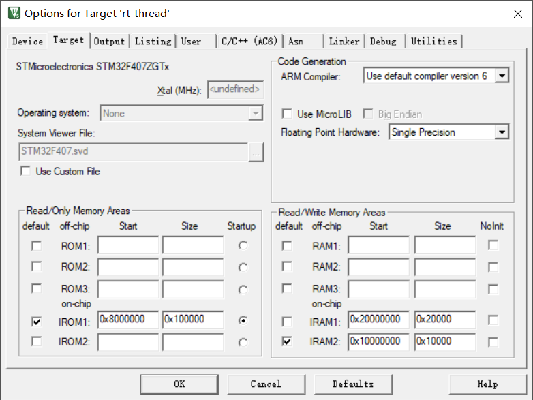Enable NoInit for IRAM1
Viewport: 533px width, 400px height.
(493, 320)
